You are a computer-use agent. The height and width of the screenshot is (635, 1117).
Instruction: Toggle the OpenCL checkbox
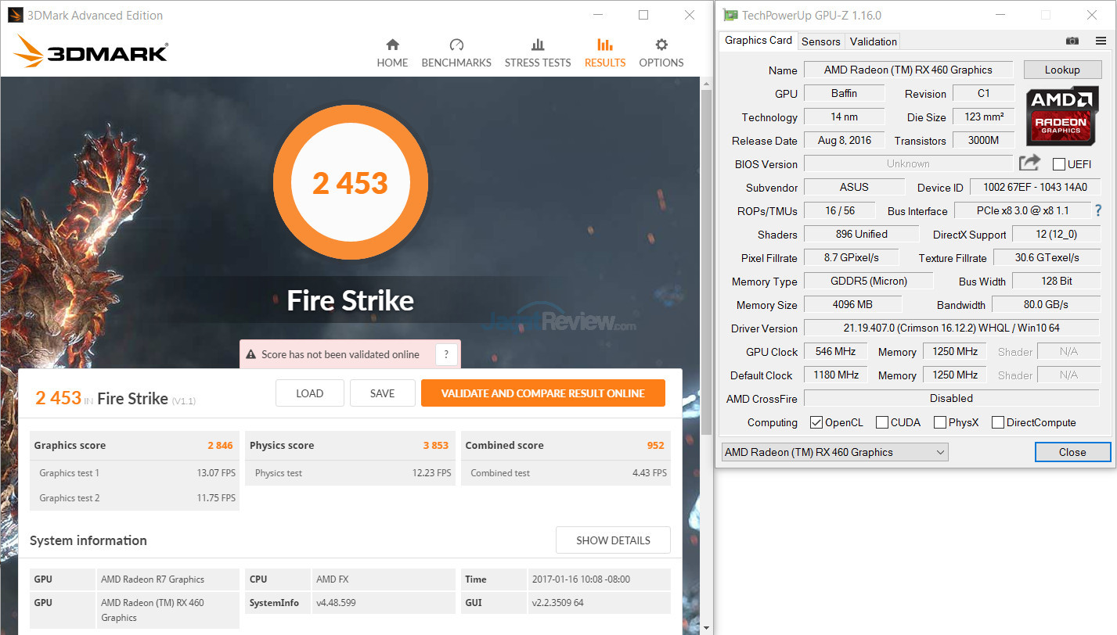[x=816, y=422]
